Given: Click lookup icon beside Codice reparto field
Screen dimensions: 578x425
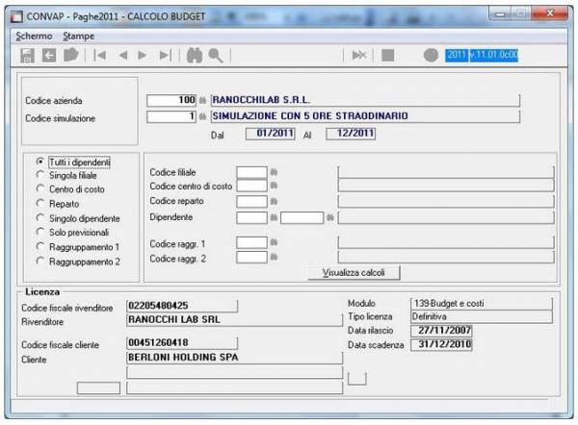Looking at the screenshot, I should 274,201.
